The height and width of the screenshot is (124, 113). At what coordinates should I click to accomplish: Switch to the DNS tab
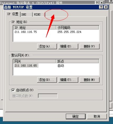26,14
